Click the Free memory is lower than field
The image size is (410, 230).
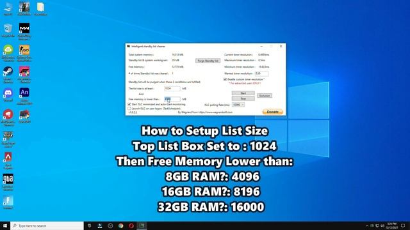(x=172, y=99)
